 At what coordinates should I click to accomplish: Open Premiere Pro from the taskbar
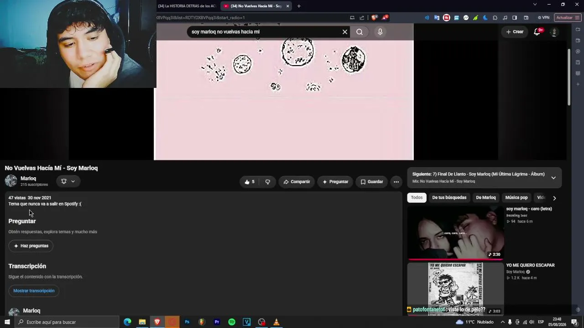[217, 322]
